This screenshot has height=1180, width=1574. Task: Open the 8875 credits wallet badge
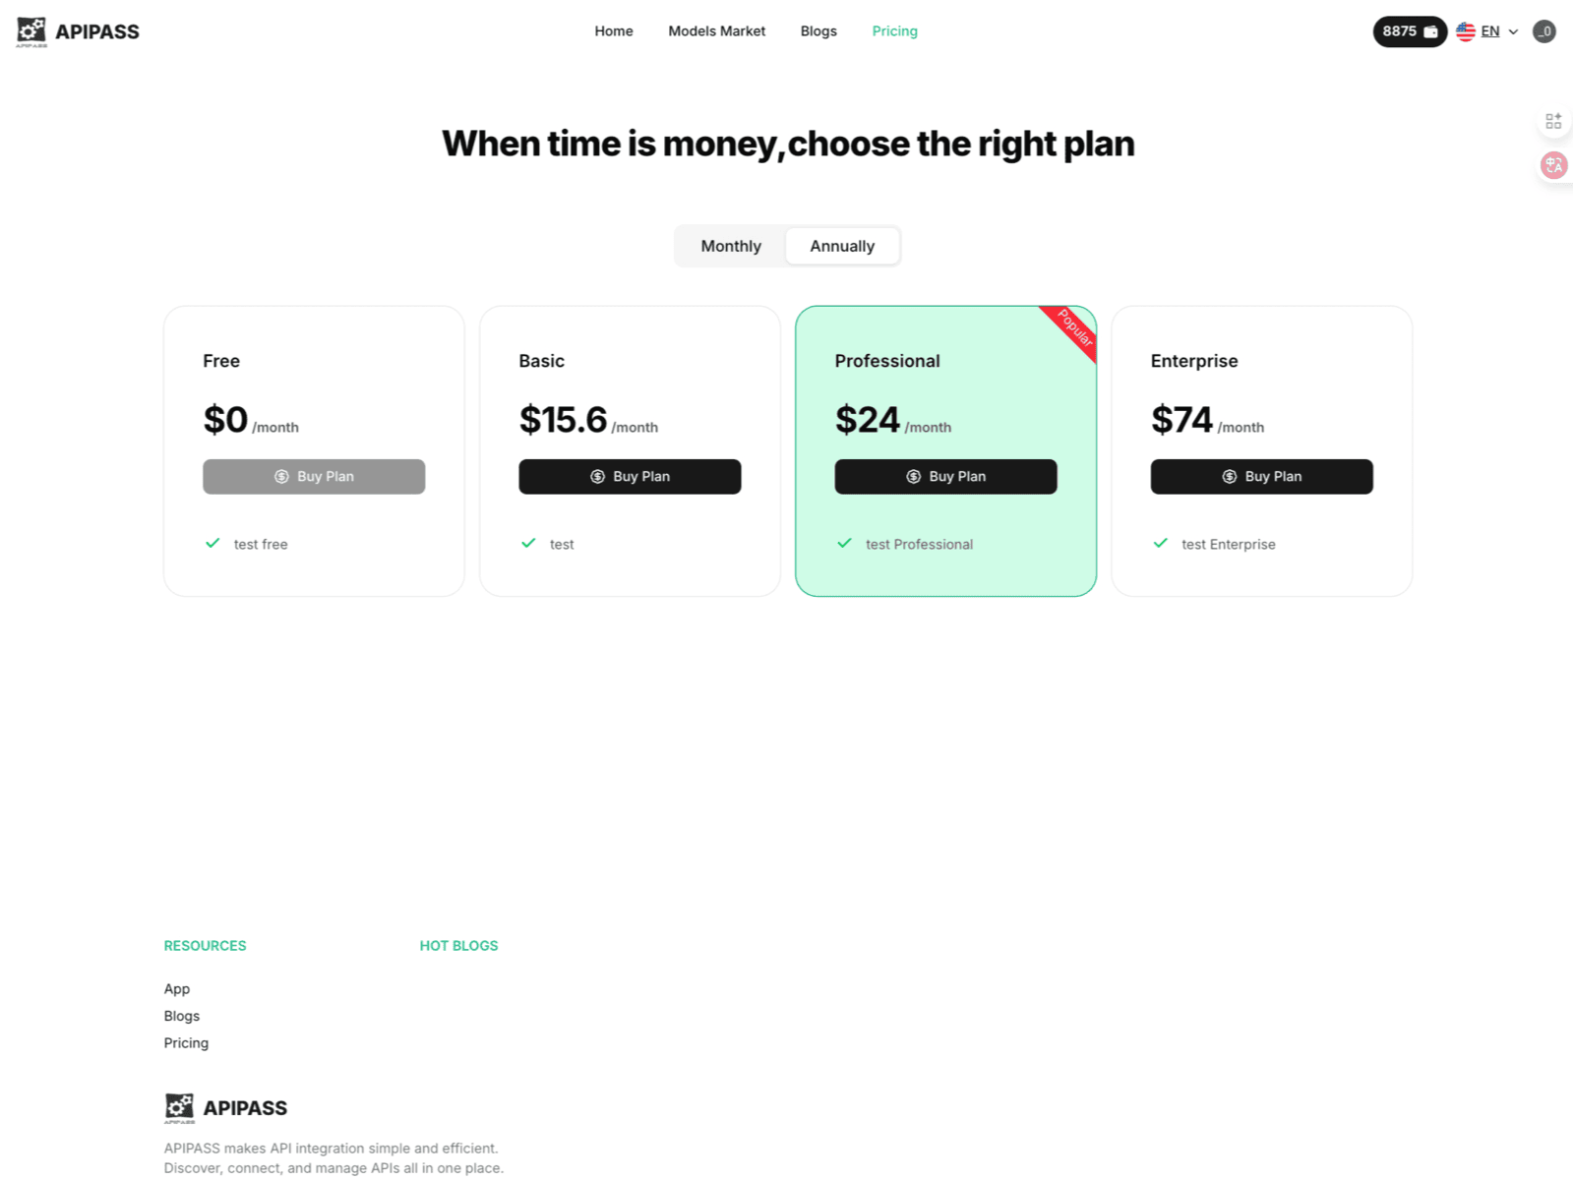click(x=1409, y=31)
